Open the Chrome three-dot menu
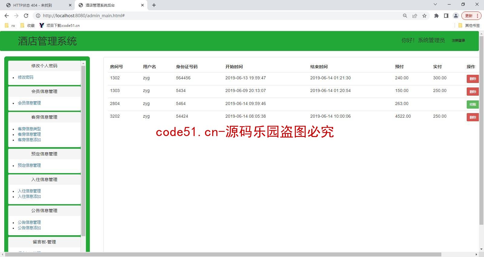This screenshot has height=257, width=484. click(x=478, y=16)
